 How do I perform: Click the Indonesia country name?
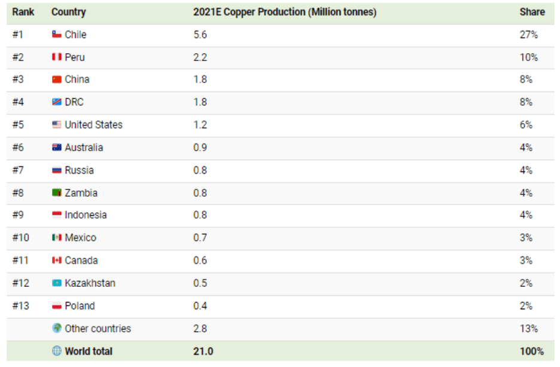click(86, 215)
